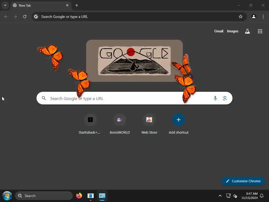
Task: Show hidden system tray icons
Action: tap(220, 196)
